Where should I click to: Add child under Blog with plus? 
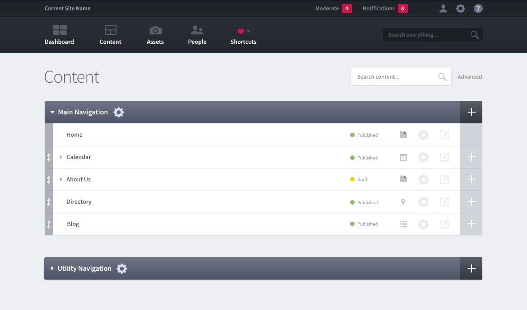[471, 224]
